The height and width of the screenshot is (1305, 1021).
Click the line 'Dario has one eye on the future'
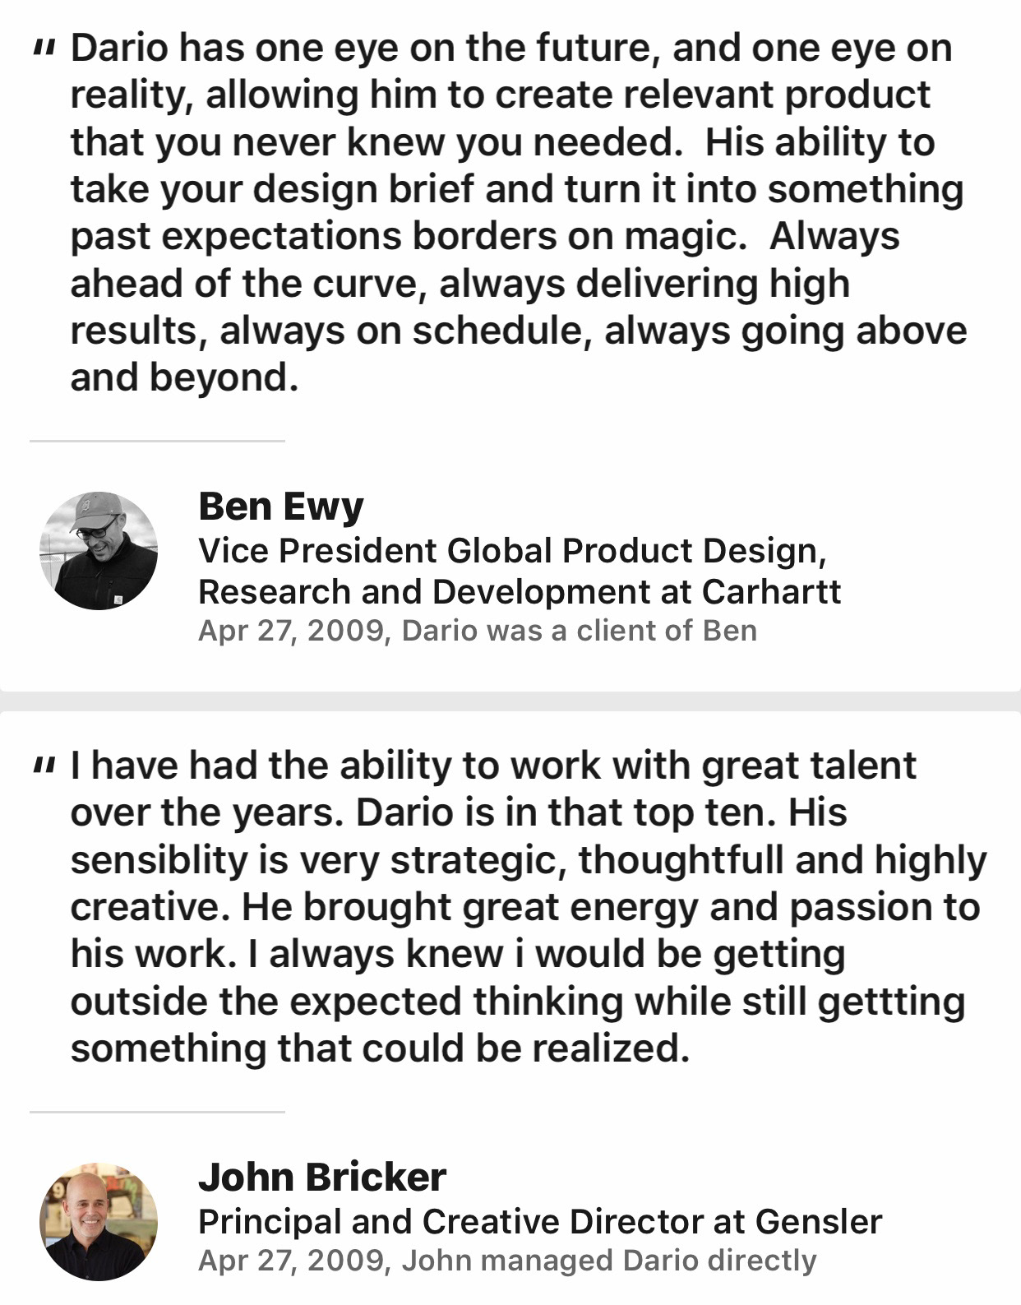point(511,49)
